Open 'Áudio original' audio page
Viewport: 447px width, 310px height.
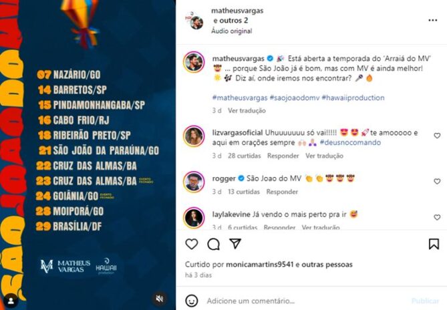[231, 31]
